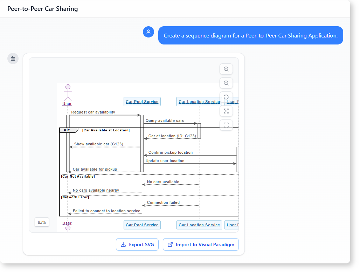Click the 'Confirm pickup location' message label

tap(171, 152)
